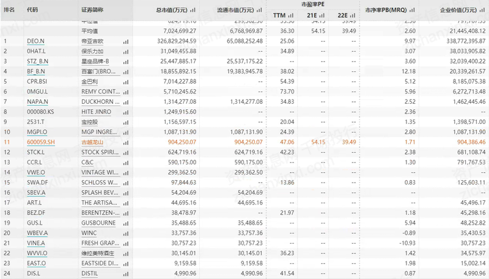
Task: Open the chart icon beside HITE JINRO
Action: point(126,112)
